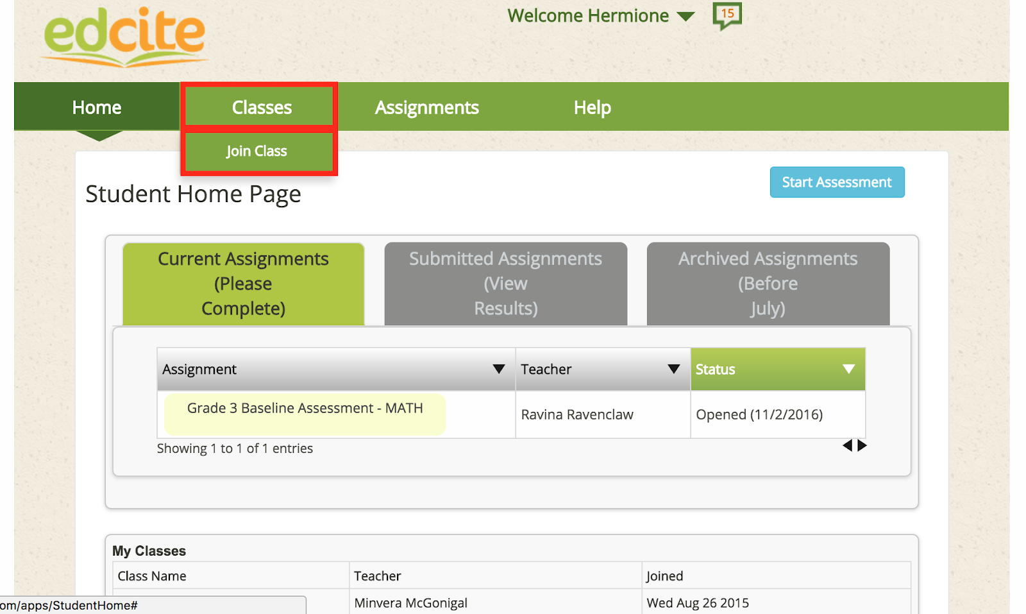
Task: Choose Join Class from the dropdown
Action: (258, 151)
